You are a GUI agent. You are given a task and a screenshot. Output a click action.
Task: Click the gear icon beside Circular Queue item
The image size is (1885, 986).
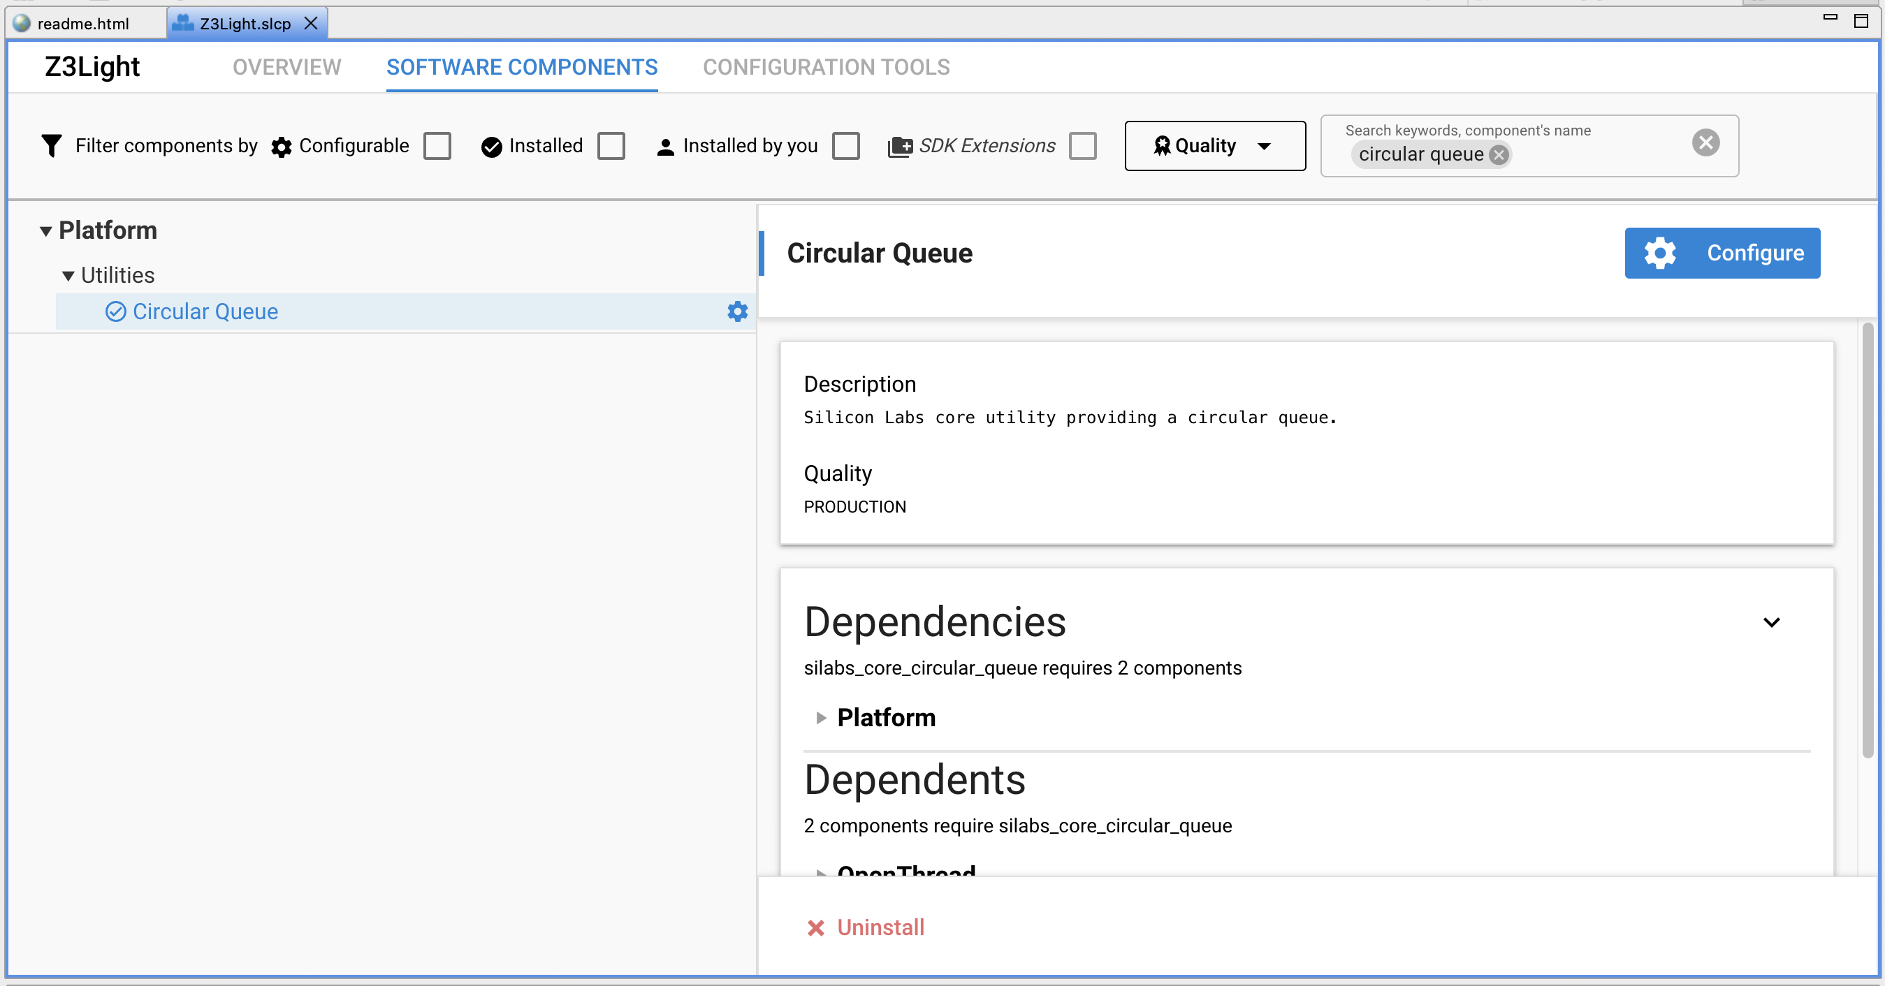coord(737,311)
